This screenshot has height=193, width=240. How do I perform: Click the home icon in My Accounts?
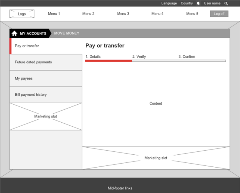(x=14, y=33)
